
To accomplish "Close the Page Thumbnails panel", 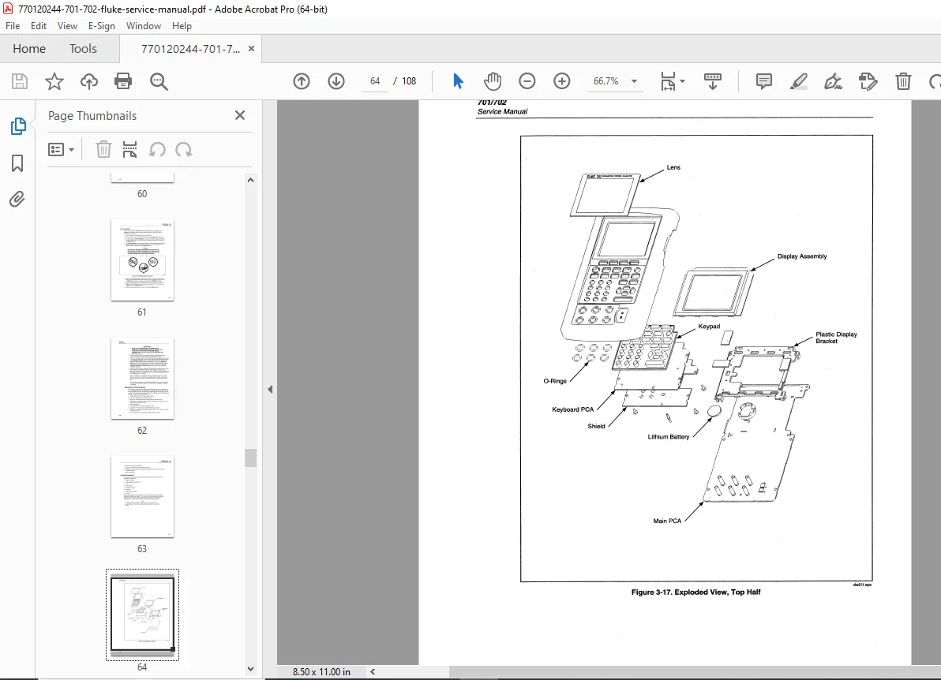I will click(x=240, y=115).
